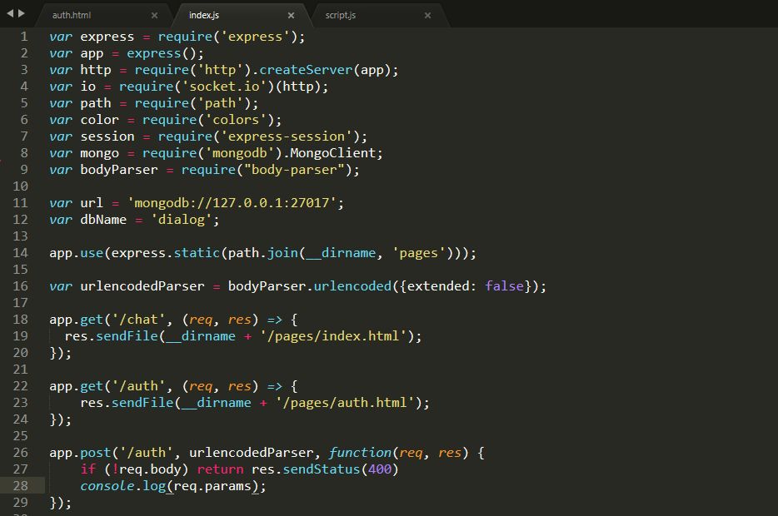
Task: Click '__dirname' on line 19
Action: click(201, 336)
